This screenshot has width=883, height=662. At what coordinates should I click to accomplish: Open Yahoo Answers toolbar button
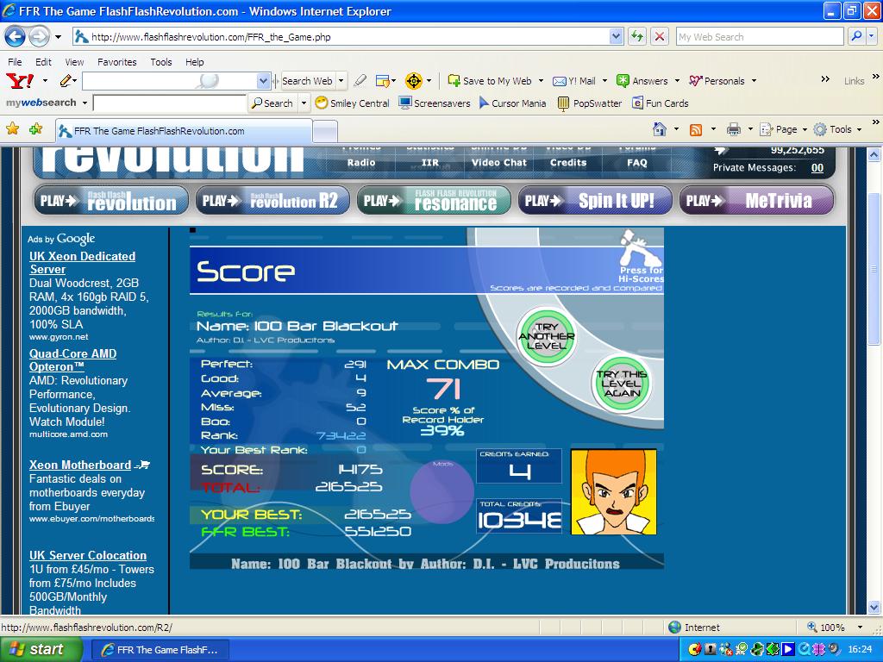click(x=642, y=81)
